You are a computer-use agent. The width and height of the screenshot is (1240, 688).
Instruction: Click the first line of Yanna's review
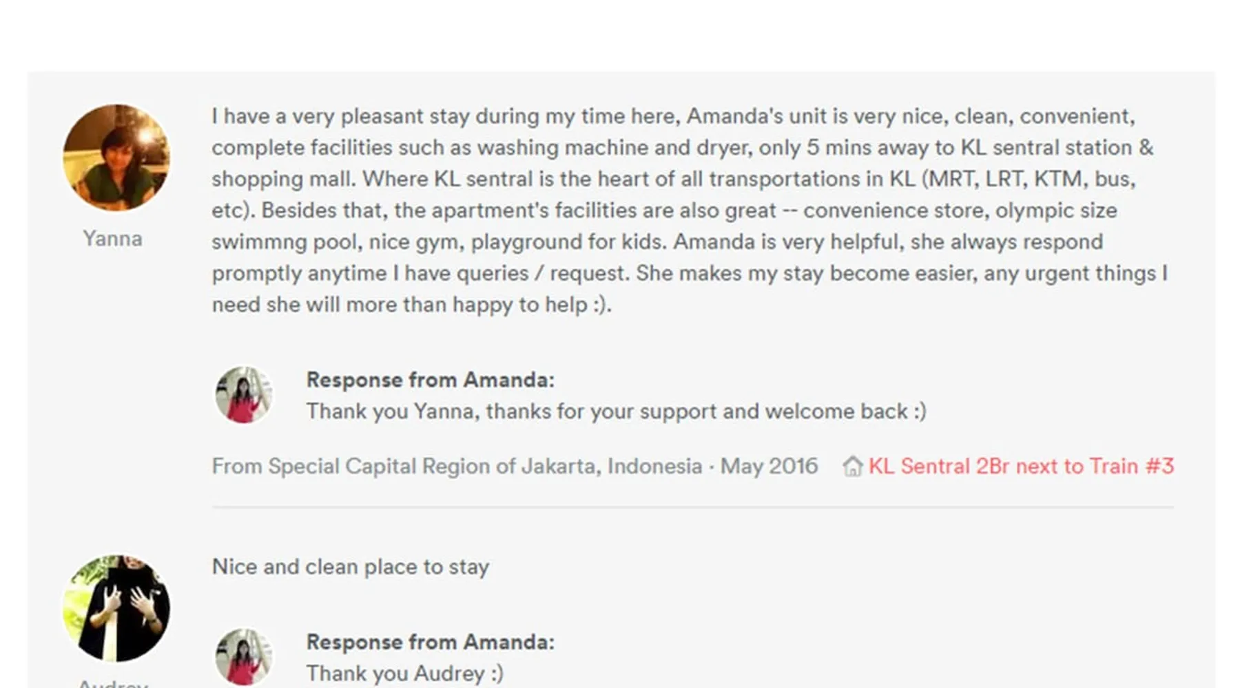click(x=673, y=116)
